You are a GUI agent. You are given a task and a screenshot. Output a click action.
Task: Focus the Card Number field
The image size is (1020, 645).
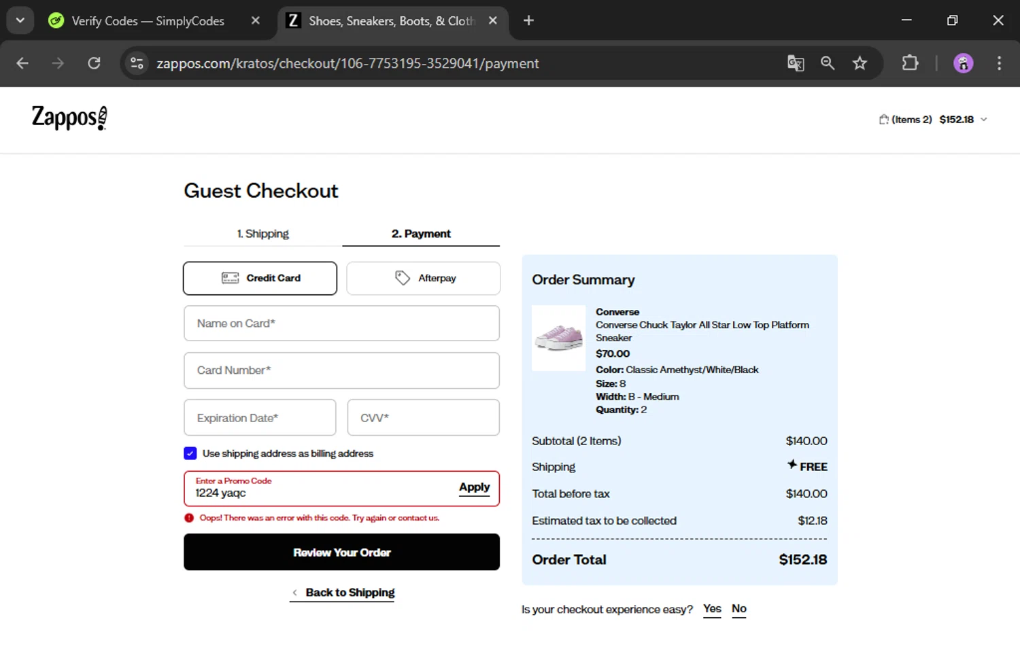[x=341, y=370]
